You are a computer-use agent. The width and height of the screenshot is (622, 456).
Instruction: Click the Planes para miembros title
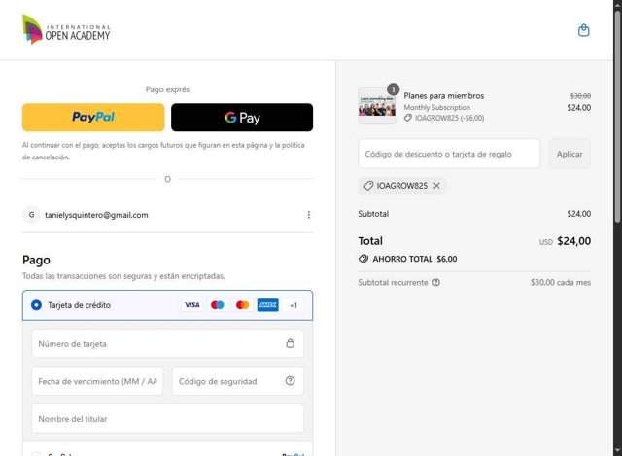[x=444, y=95]
